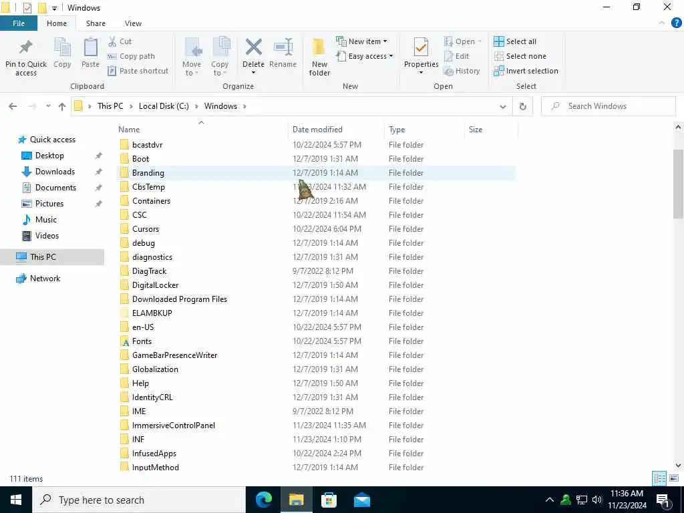Click the Search Windows field

click(608, 106)
